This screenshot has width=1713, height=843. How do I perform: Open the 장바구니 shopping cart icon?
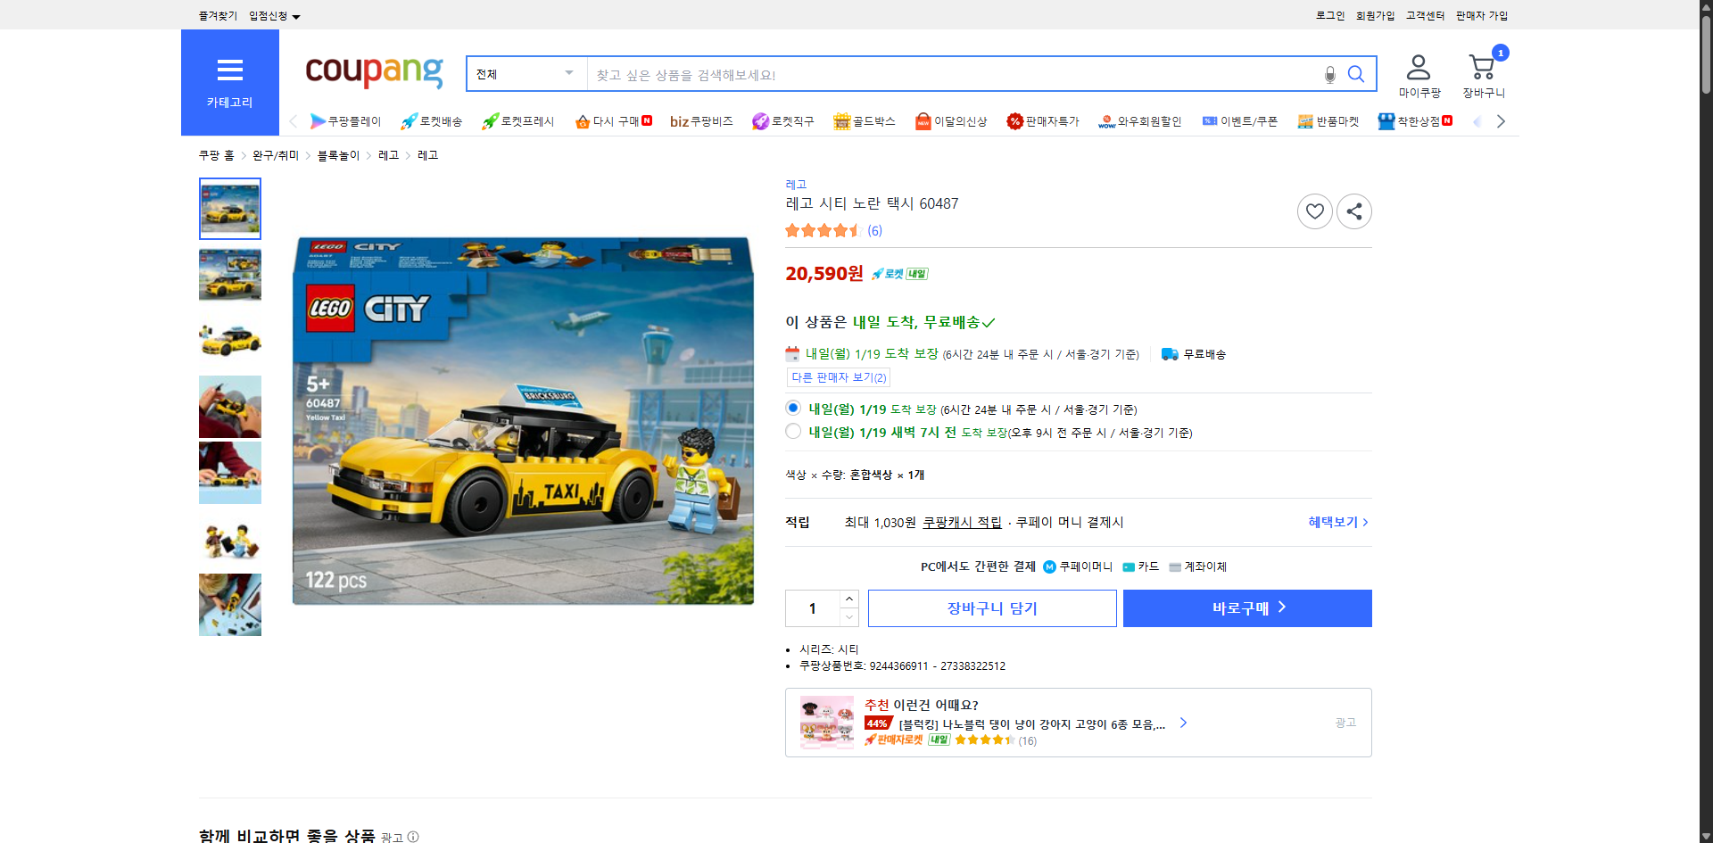tap(1481, 67)
